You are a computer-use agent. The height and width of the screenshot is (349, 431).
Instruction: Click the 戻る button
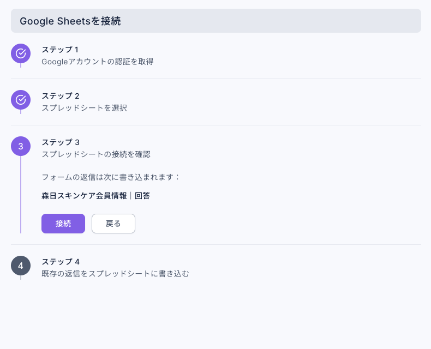click(113, 224)
